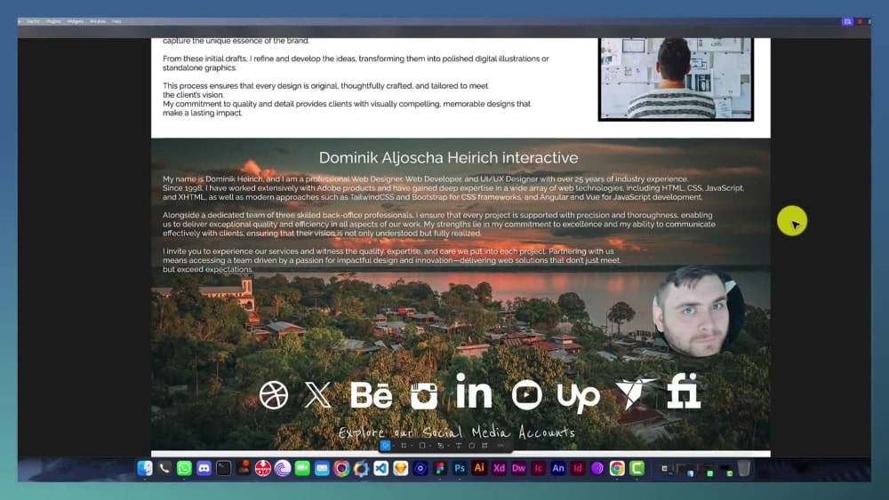Select text 'My commitment to quality and detail'
This screenshot has width=889, height=500.
(x=347, y=108)
